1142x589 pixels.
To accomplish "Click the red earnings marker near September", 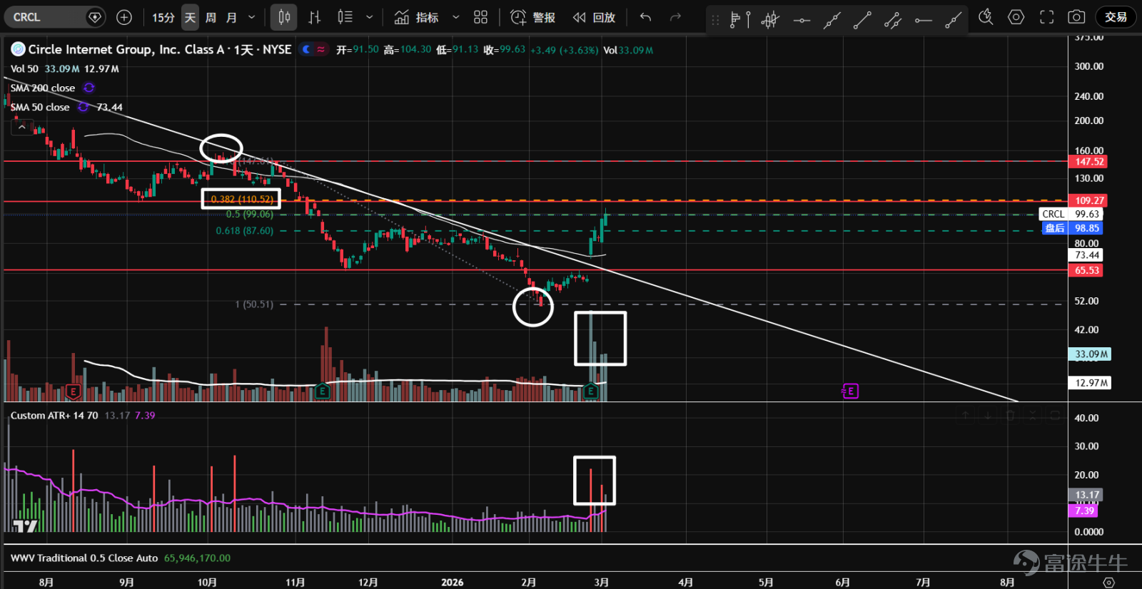I will [73, 391].
